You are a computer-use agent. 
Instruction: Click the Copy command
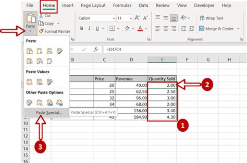click(x=46, y=23)
